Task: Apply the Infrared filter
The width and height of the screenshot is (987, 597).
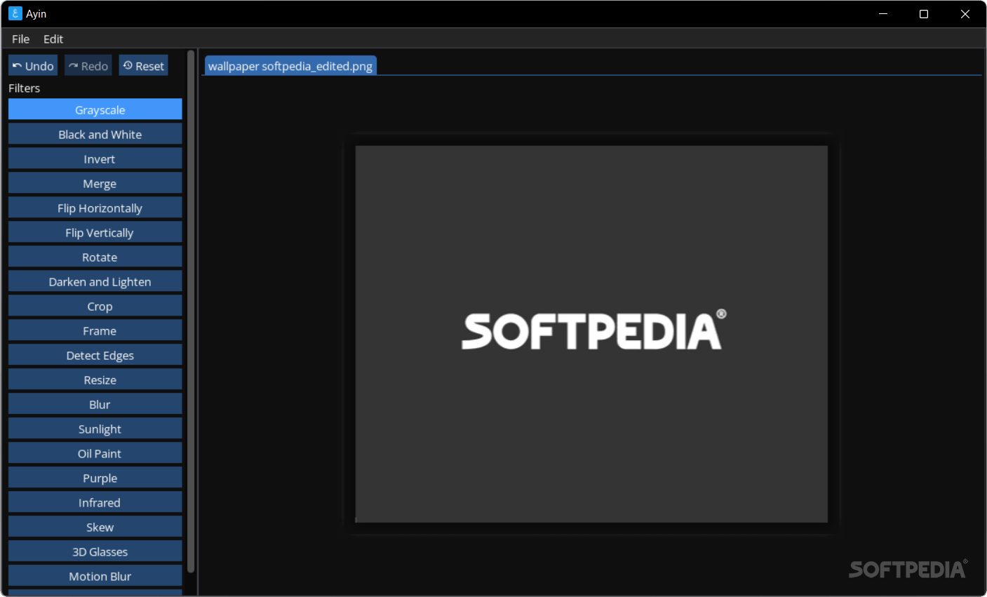Action: [x=95, y=502]
